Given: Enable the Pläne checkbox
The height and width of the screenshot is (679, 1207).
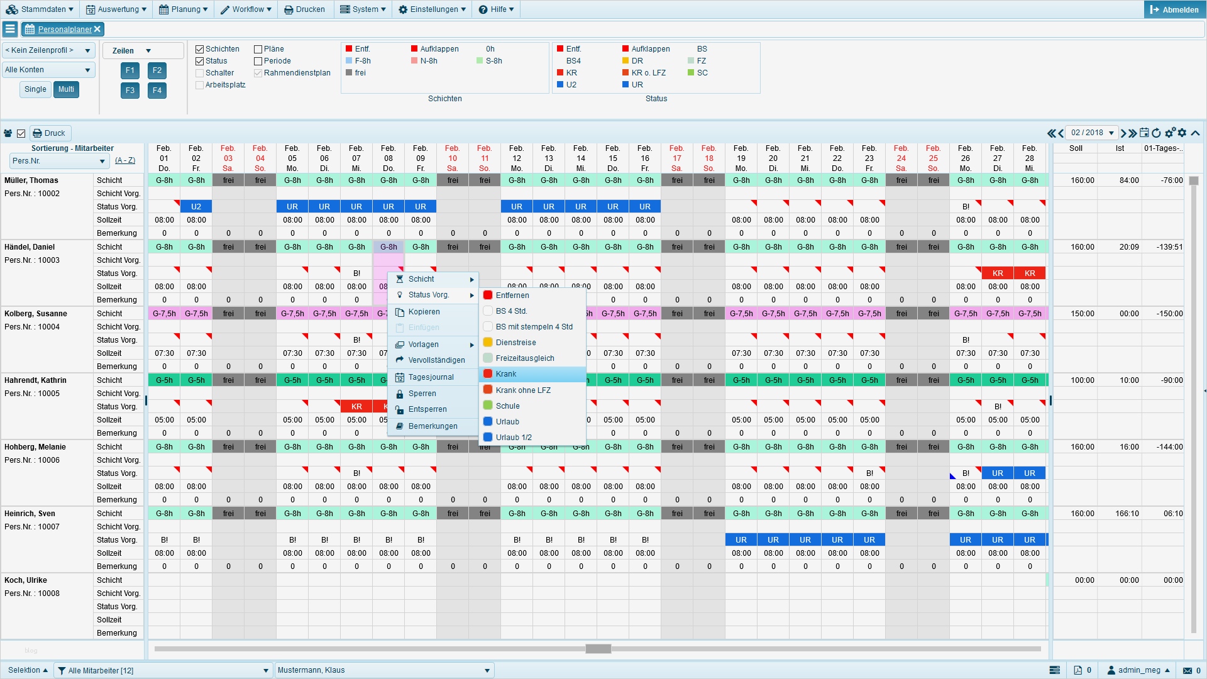Looking at the screenshot, I should pos(258,49).
